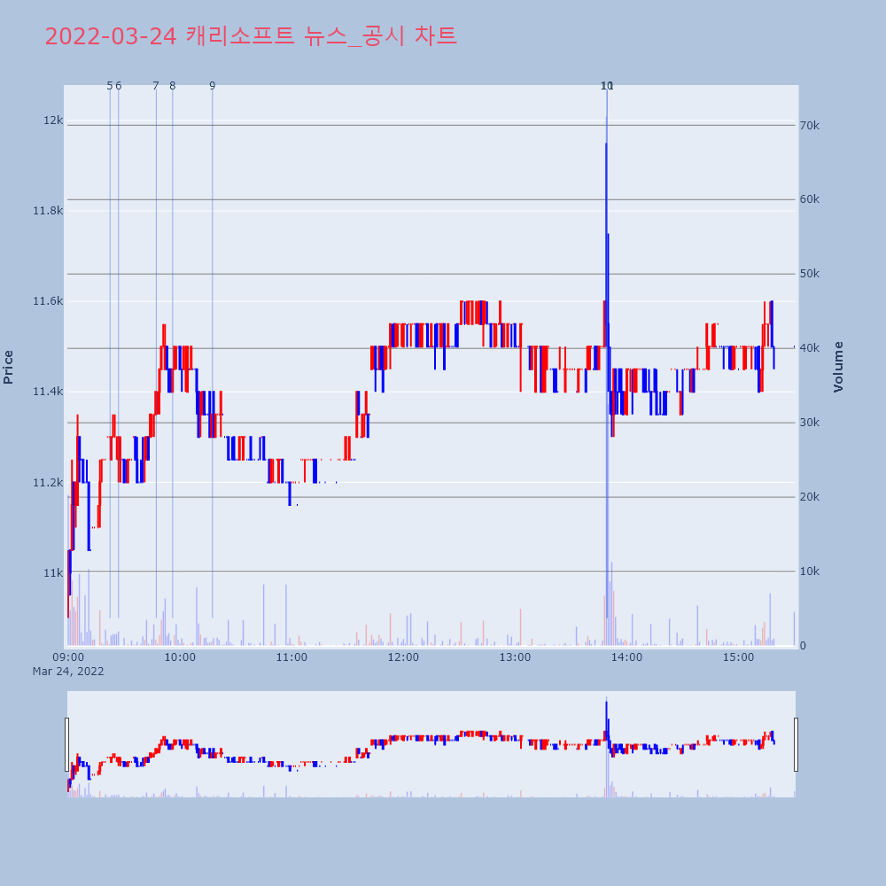Click the 13:00 time axis label
The image size is (886, 886).
516,657
